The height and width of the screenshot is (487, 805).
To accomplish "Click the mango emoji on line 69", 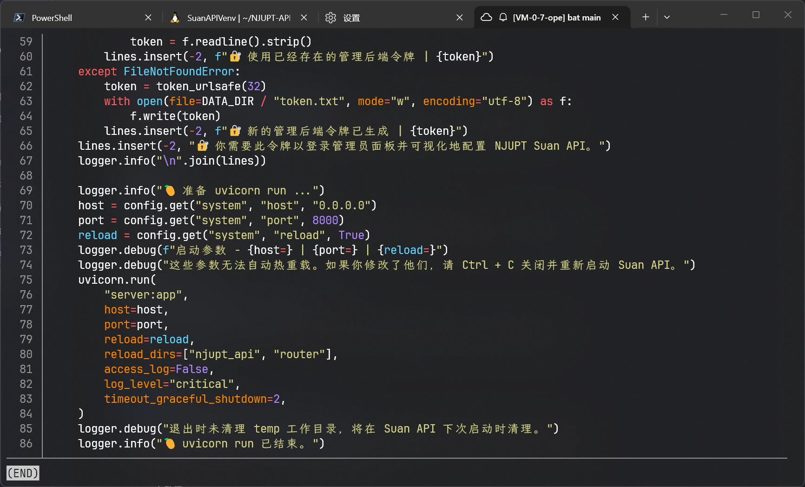I will (x=170, y=190).
